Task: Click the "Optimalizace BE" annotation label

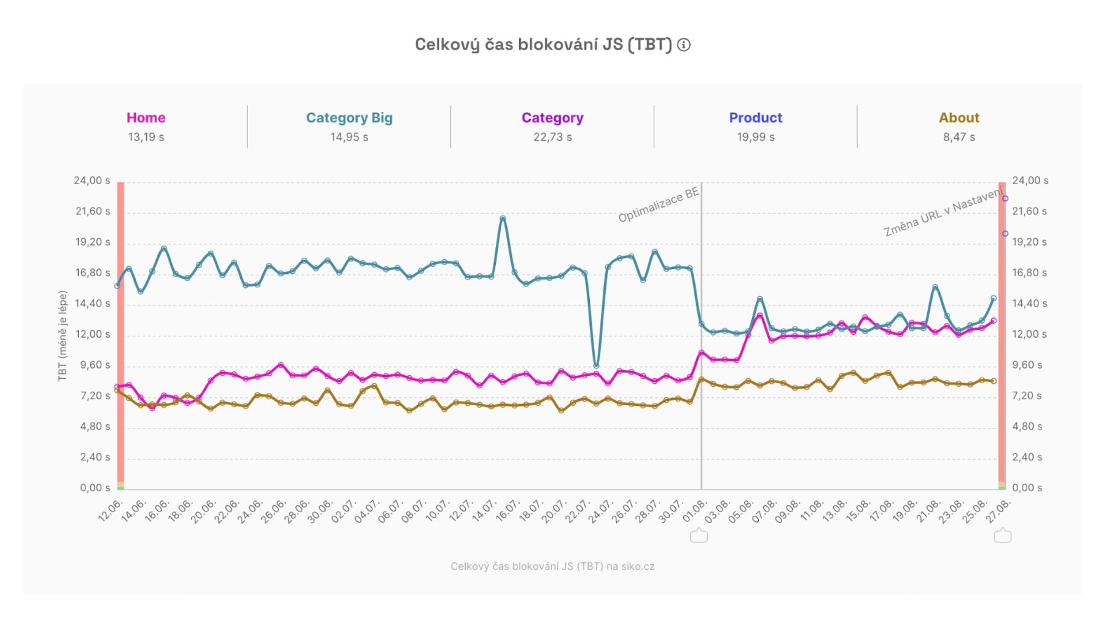Action: [658, 205]
